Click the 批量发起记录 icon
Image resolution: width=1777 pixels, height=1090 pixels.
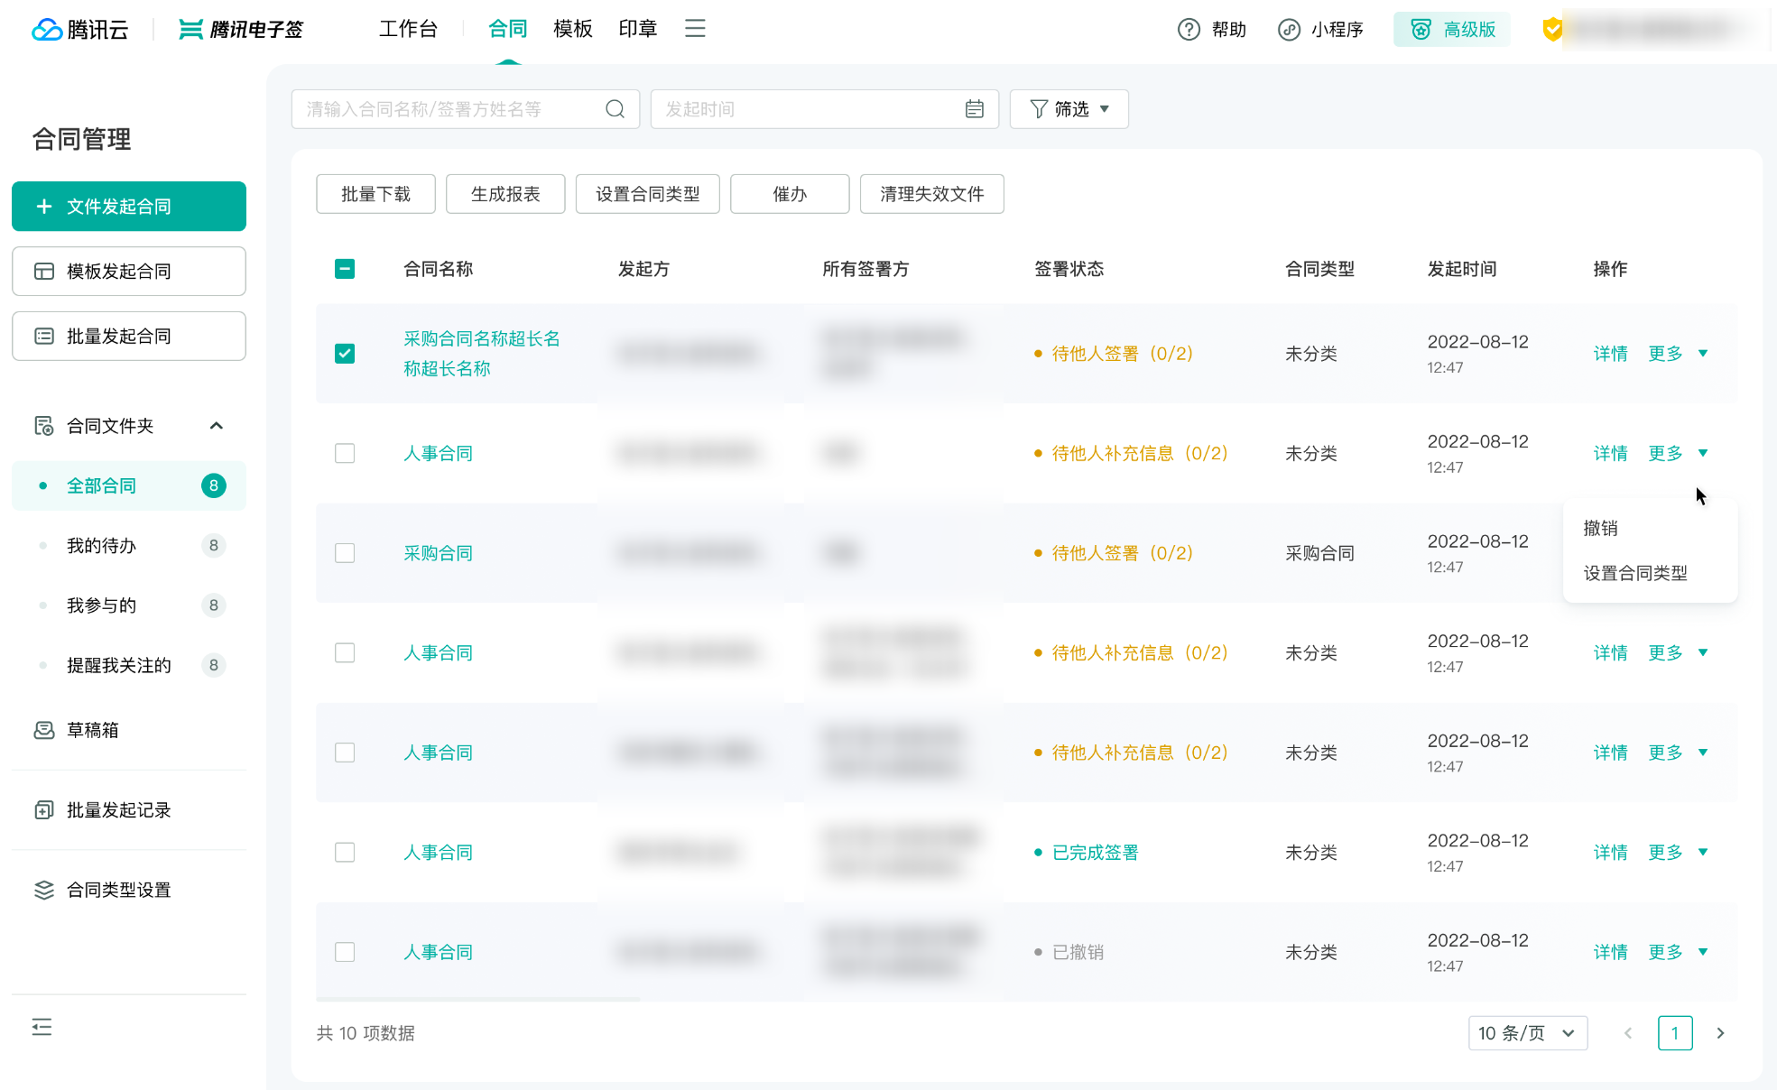click(x=44, y=810)
